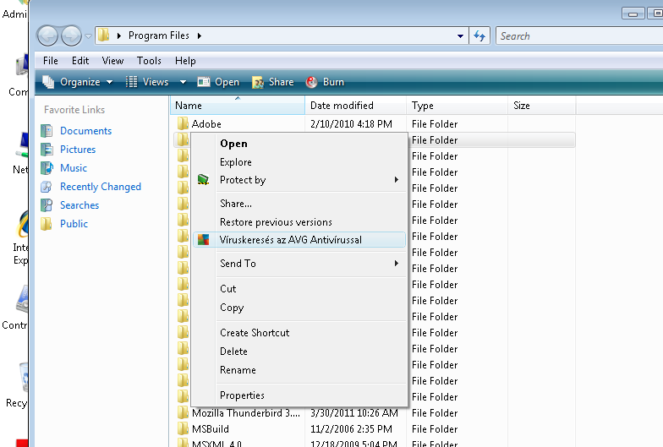
Task: Open recent pages dropdown beside Forward
Action: [88, 36]
